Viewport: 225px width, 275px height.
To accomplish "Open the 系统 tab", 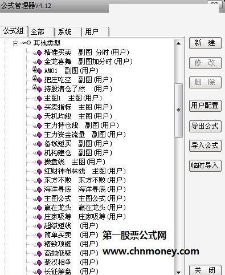I will 68,32.
